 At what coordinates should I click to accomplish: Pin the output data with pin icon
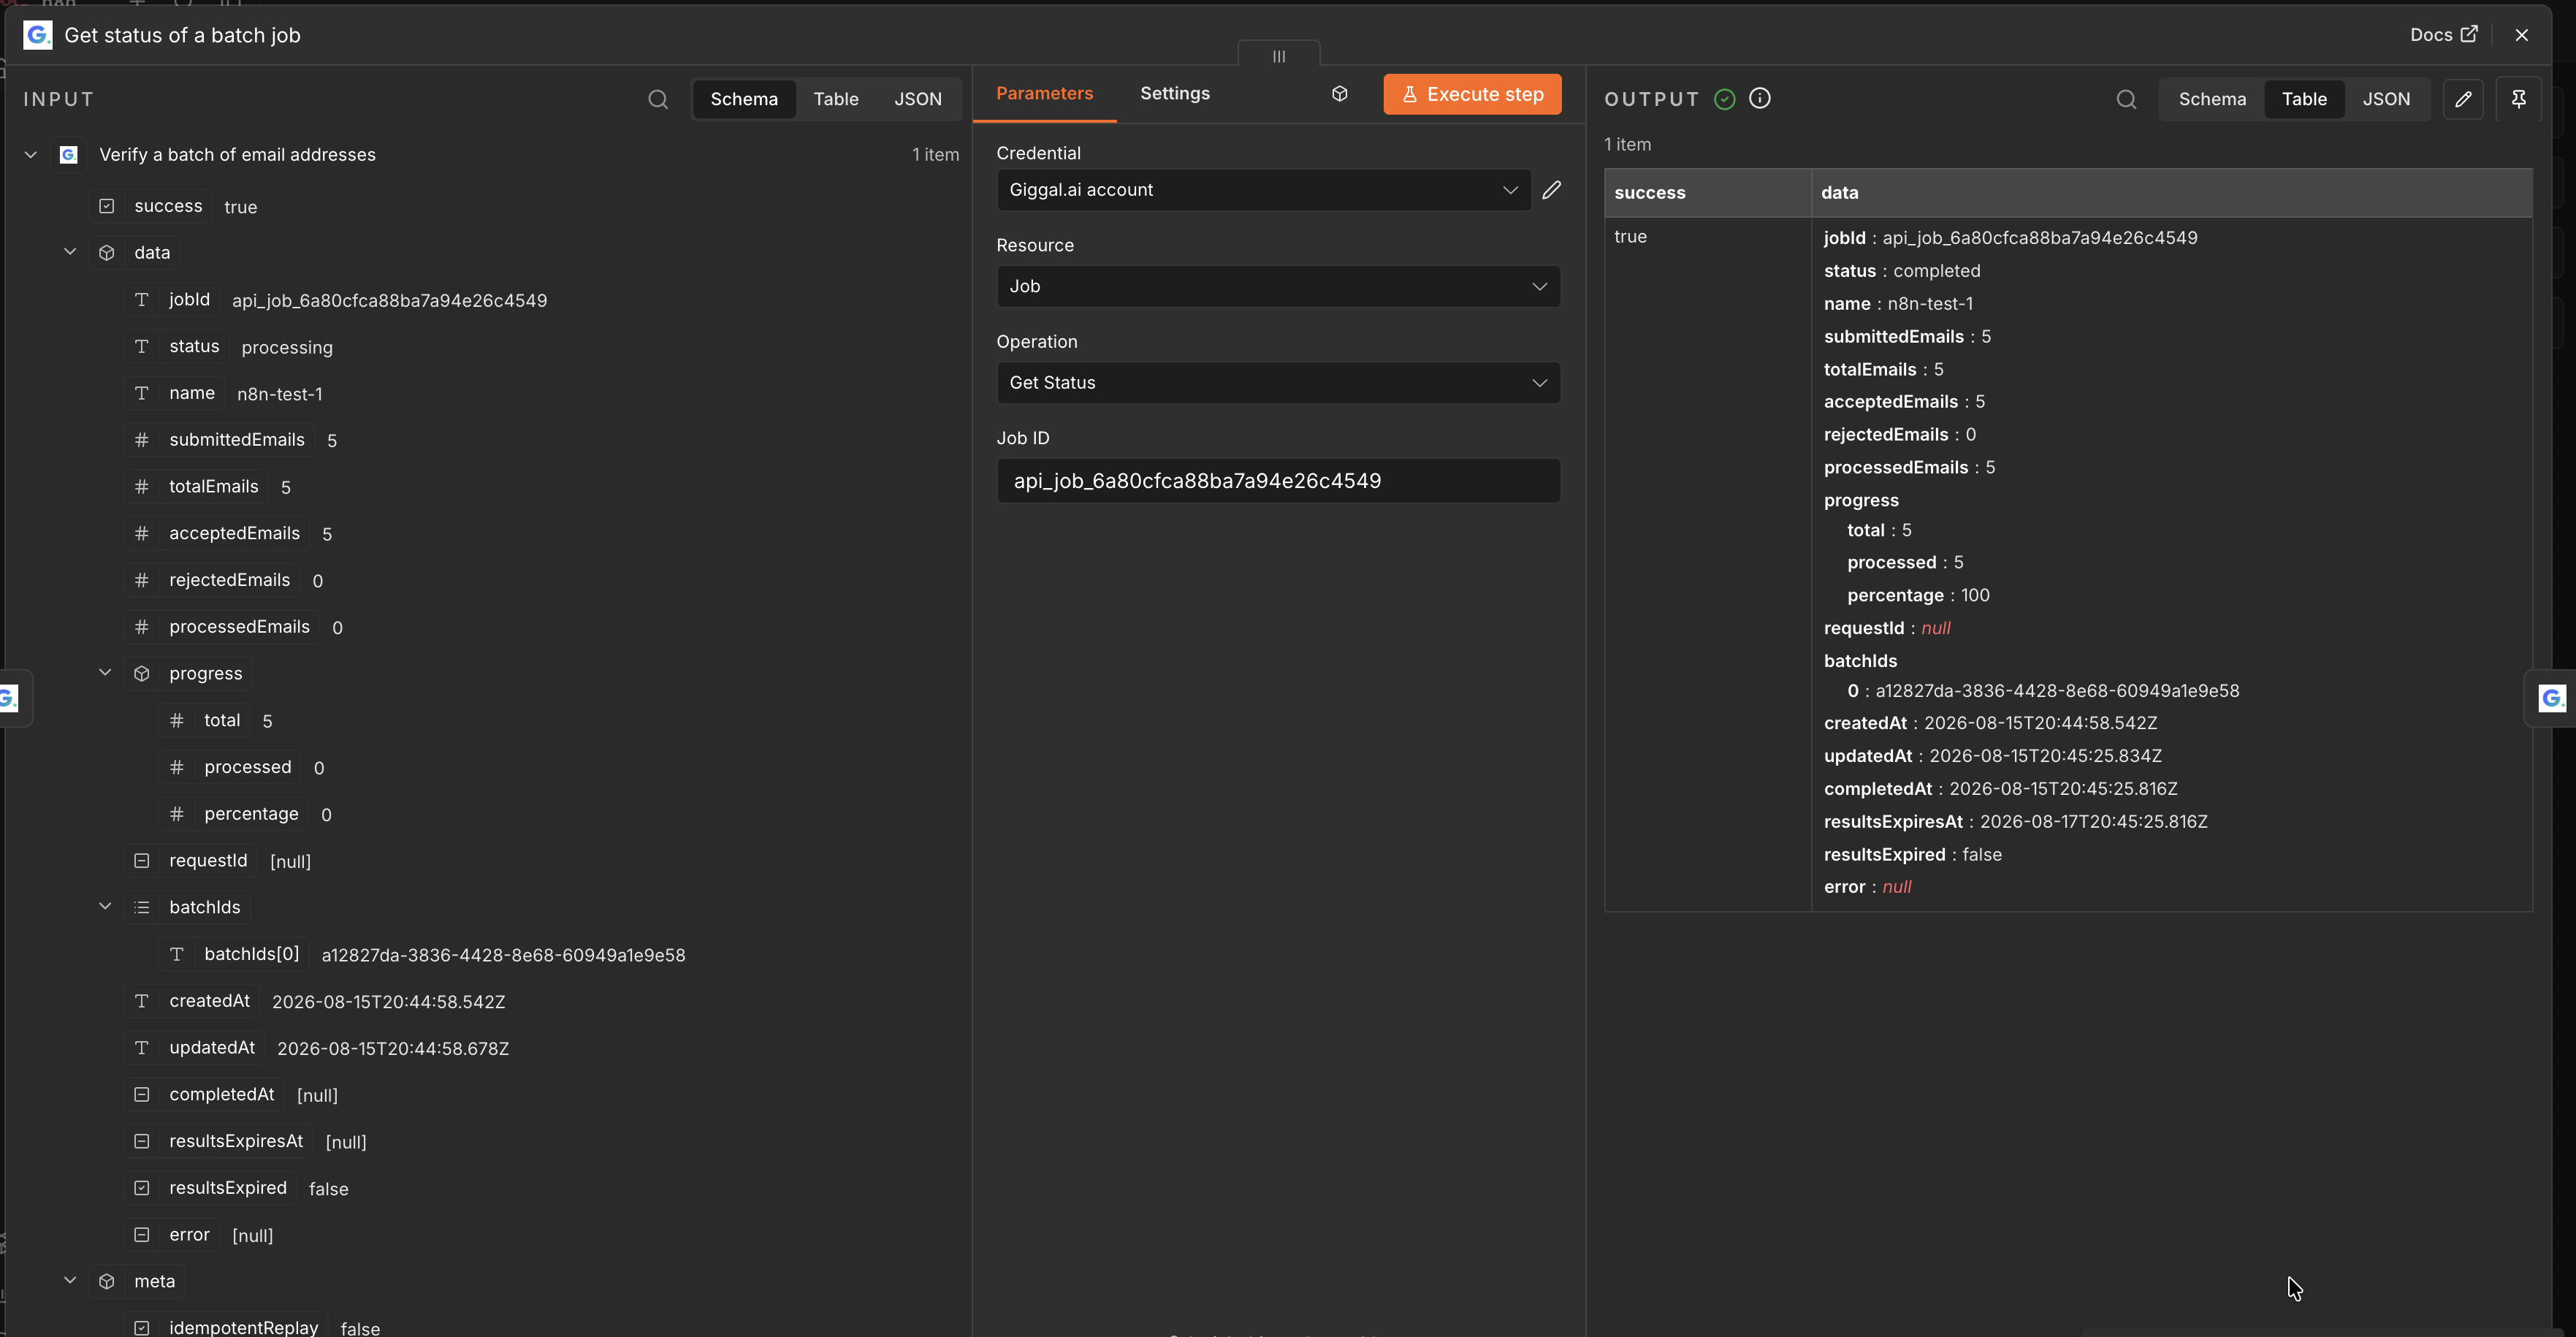click(2518, 99)
